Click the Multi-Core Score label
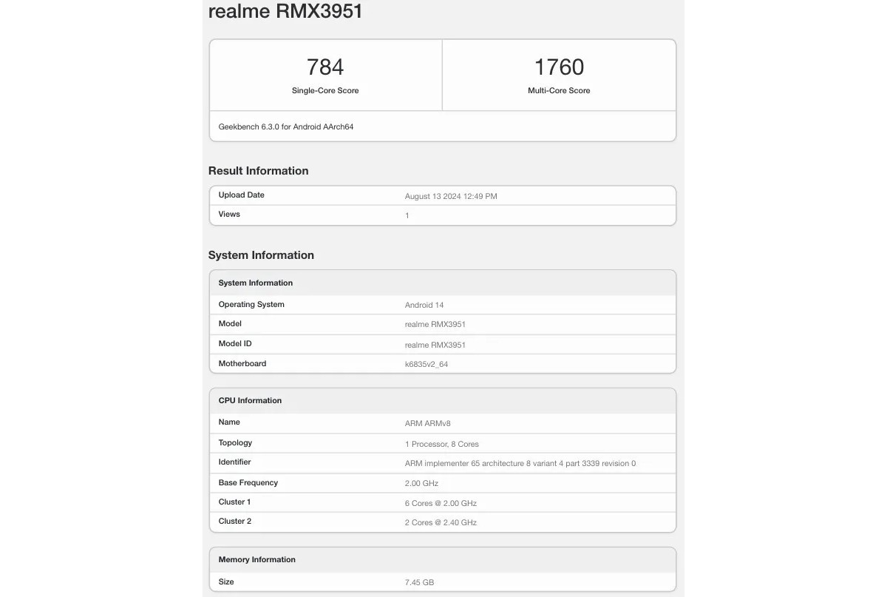887x597 pixels. pyautogui.click(x=559, y=90)
